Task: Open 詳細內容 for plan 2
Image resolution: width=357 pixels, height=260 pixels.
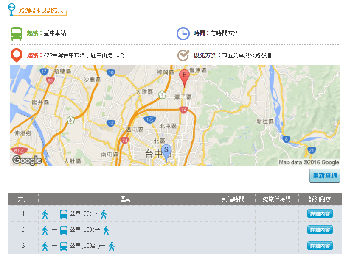Action: [x=319, y=230]
